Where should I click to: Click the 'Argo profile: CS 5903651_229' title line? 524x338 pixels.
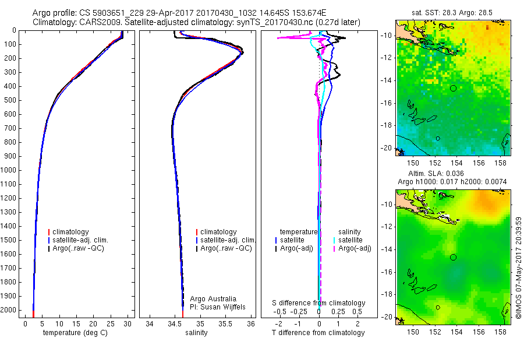coord(179,13)
